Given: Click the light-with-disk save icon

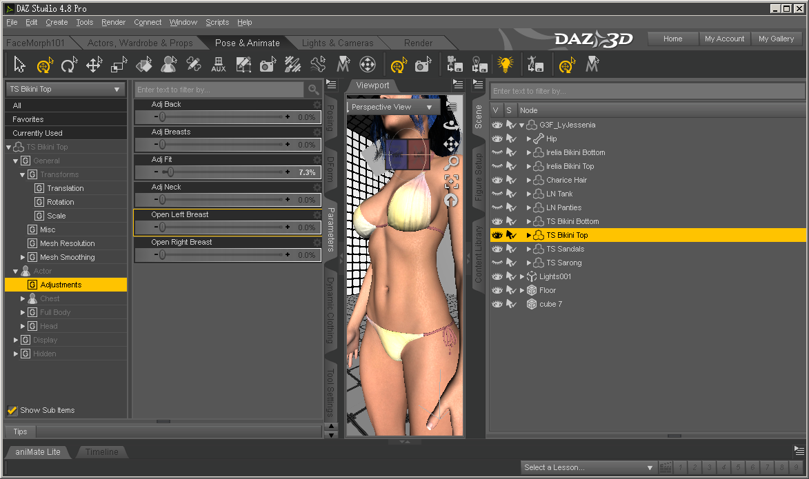Looking at the screenshot, I should [x=479, y=65].
